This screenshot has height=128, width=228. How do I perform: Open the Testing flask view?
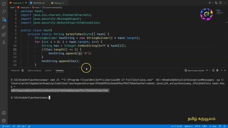coord(4,42)
